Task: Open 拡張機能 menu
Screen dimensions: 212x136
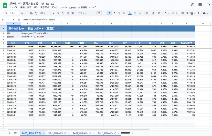Action: click(x=83, y=7)
